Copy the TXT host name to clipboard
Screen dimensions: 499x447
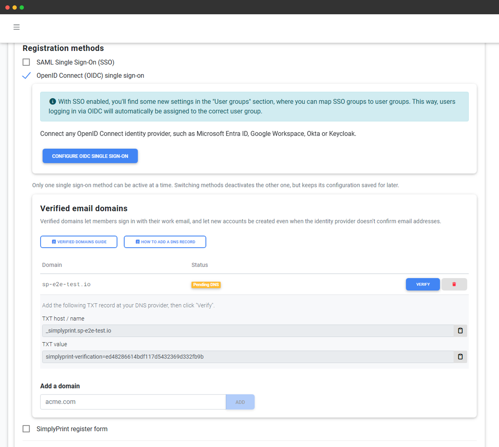[x=460, y=331]
